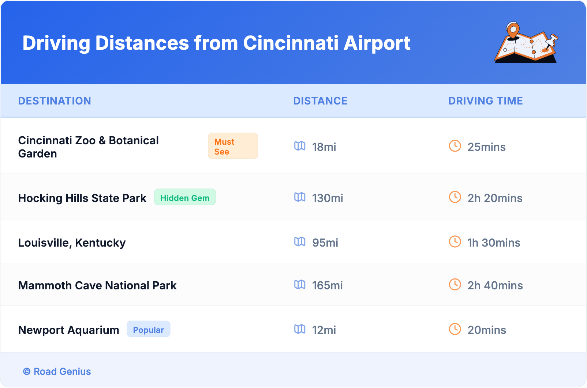This screenshot has width=587, height=388.
Task: Select the Hidden Gem badge
Action: click(x=185, y=198)
